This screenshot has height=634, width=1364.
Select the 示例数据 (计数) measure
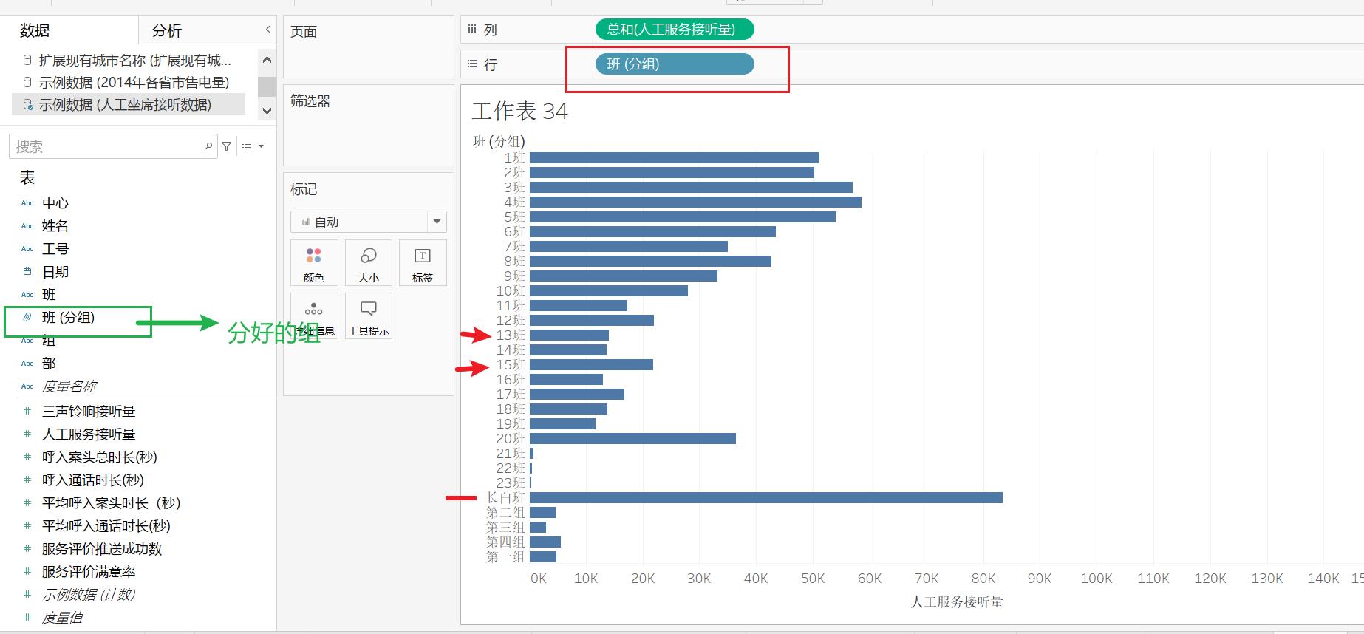tap(89, 594)
